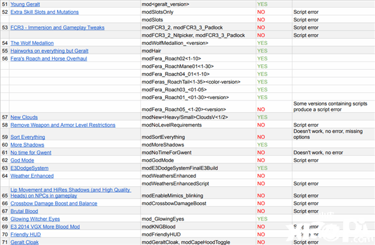Select the modSlots cell
This screenshot has height=245, width=375.
[x=198, y=20]
